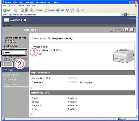139x121 pixels.
Task: Open the View menu
Action: tap(14, 6)
